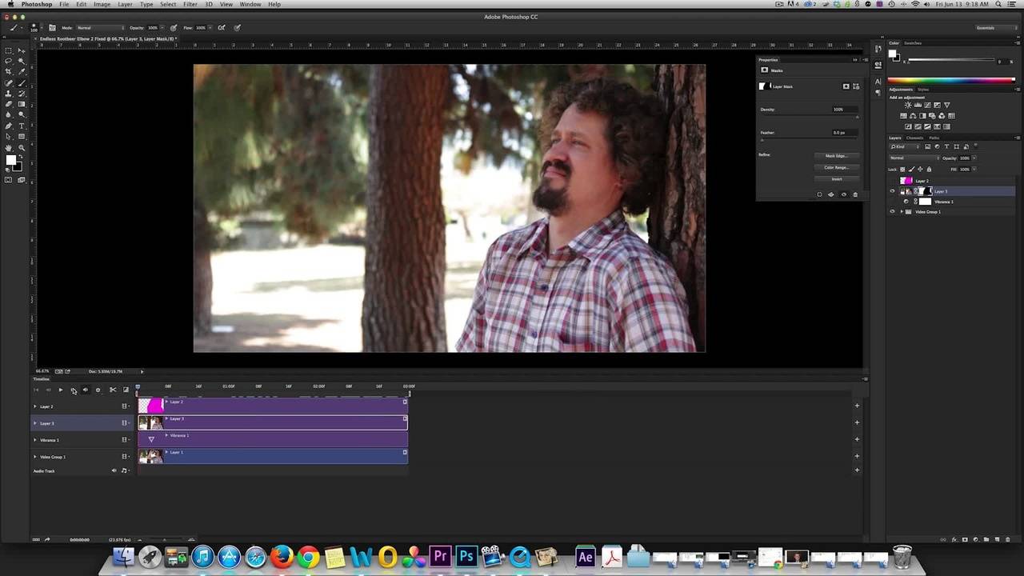Select the Crop tool
Viewport: 1024px width, 576px height.
click(x=9, y=72)
